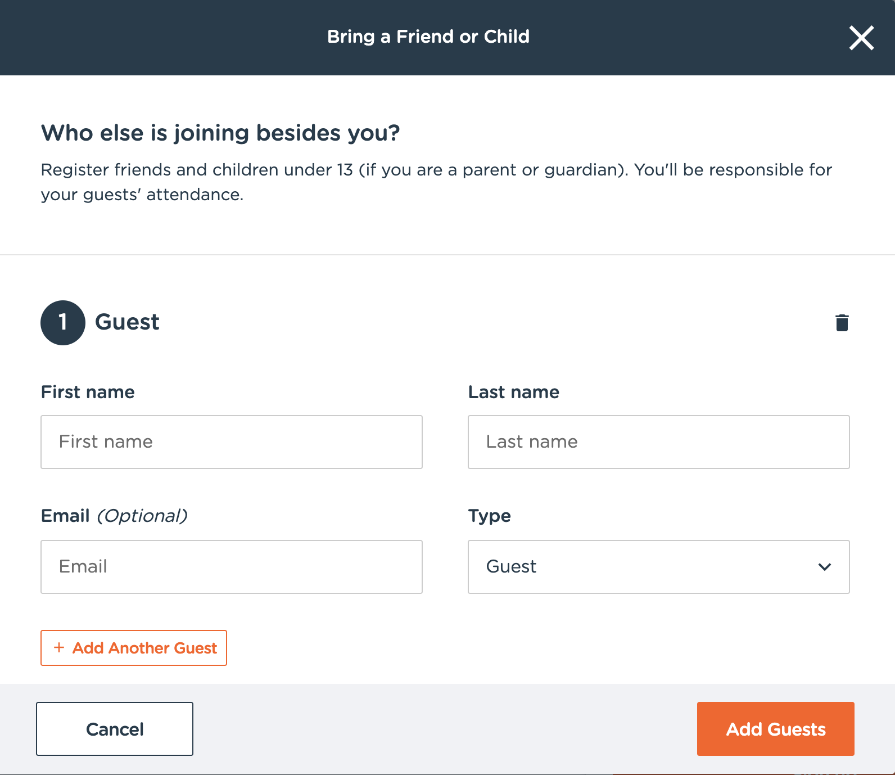
Task: Click into the Email text box
Action: click(x=232, y=567)
